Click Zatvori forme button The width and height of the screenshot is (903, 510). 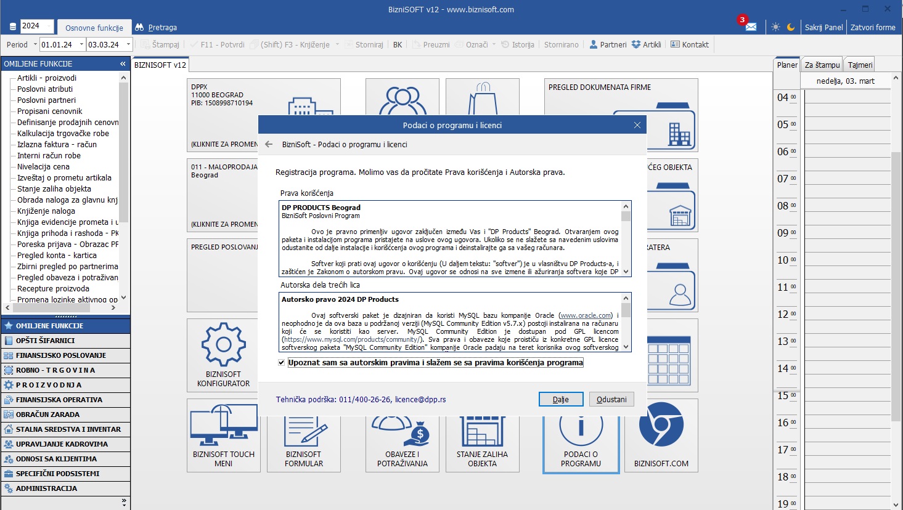[x=873, y=27]
